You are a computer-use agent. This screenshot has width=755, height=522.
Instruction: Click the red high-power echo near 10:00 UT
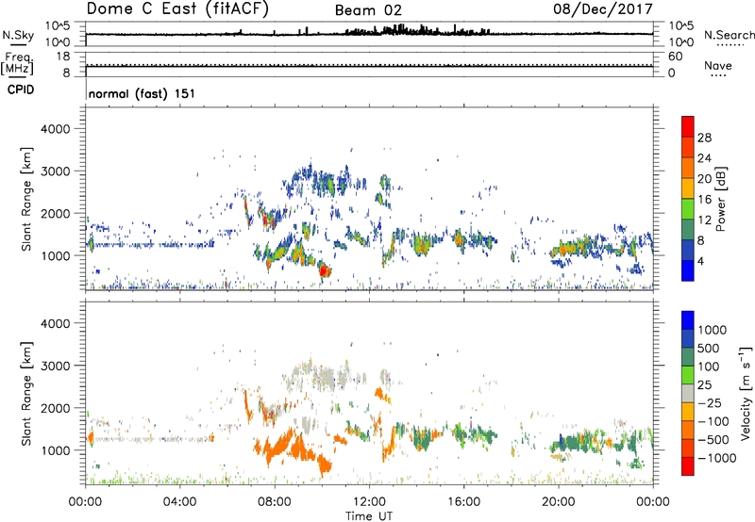pos(325,271)
